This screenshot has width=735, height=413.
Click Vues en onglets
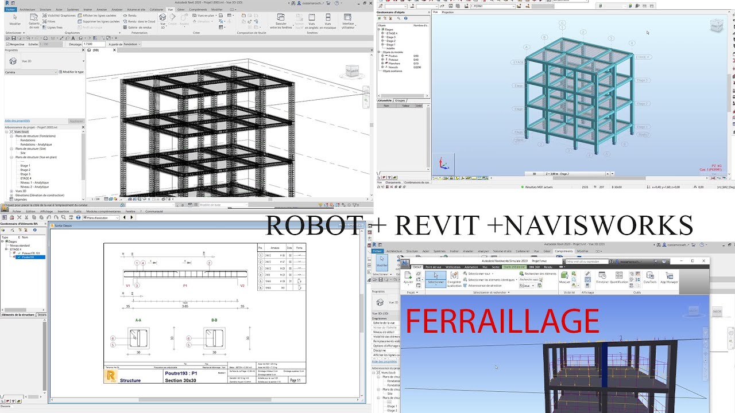click(312, 21)
